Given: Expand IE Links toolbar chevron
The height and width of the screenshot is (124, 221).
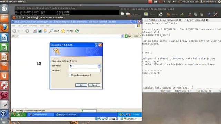Looking at the screenshot, I should pyautogui.click(x=140, y=35).
